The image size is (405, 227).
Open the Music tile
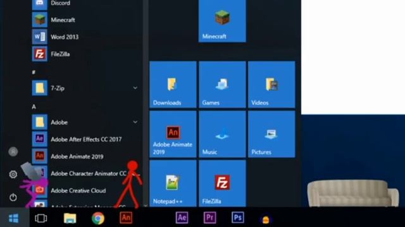pos(222,134)
